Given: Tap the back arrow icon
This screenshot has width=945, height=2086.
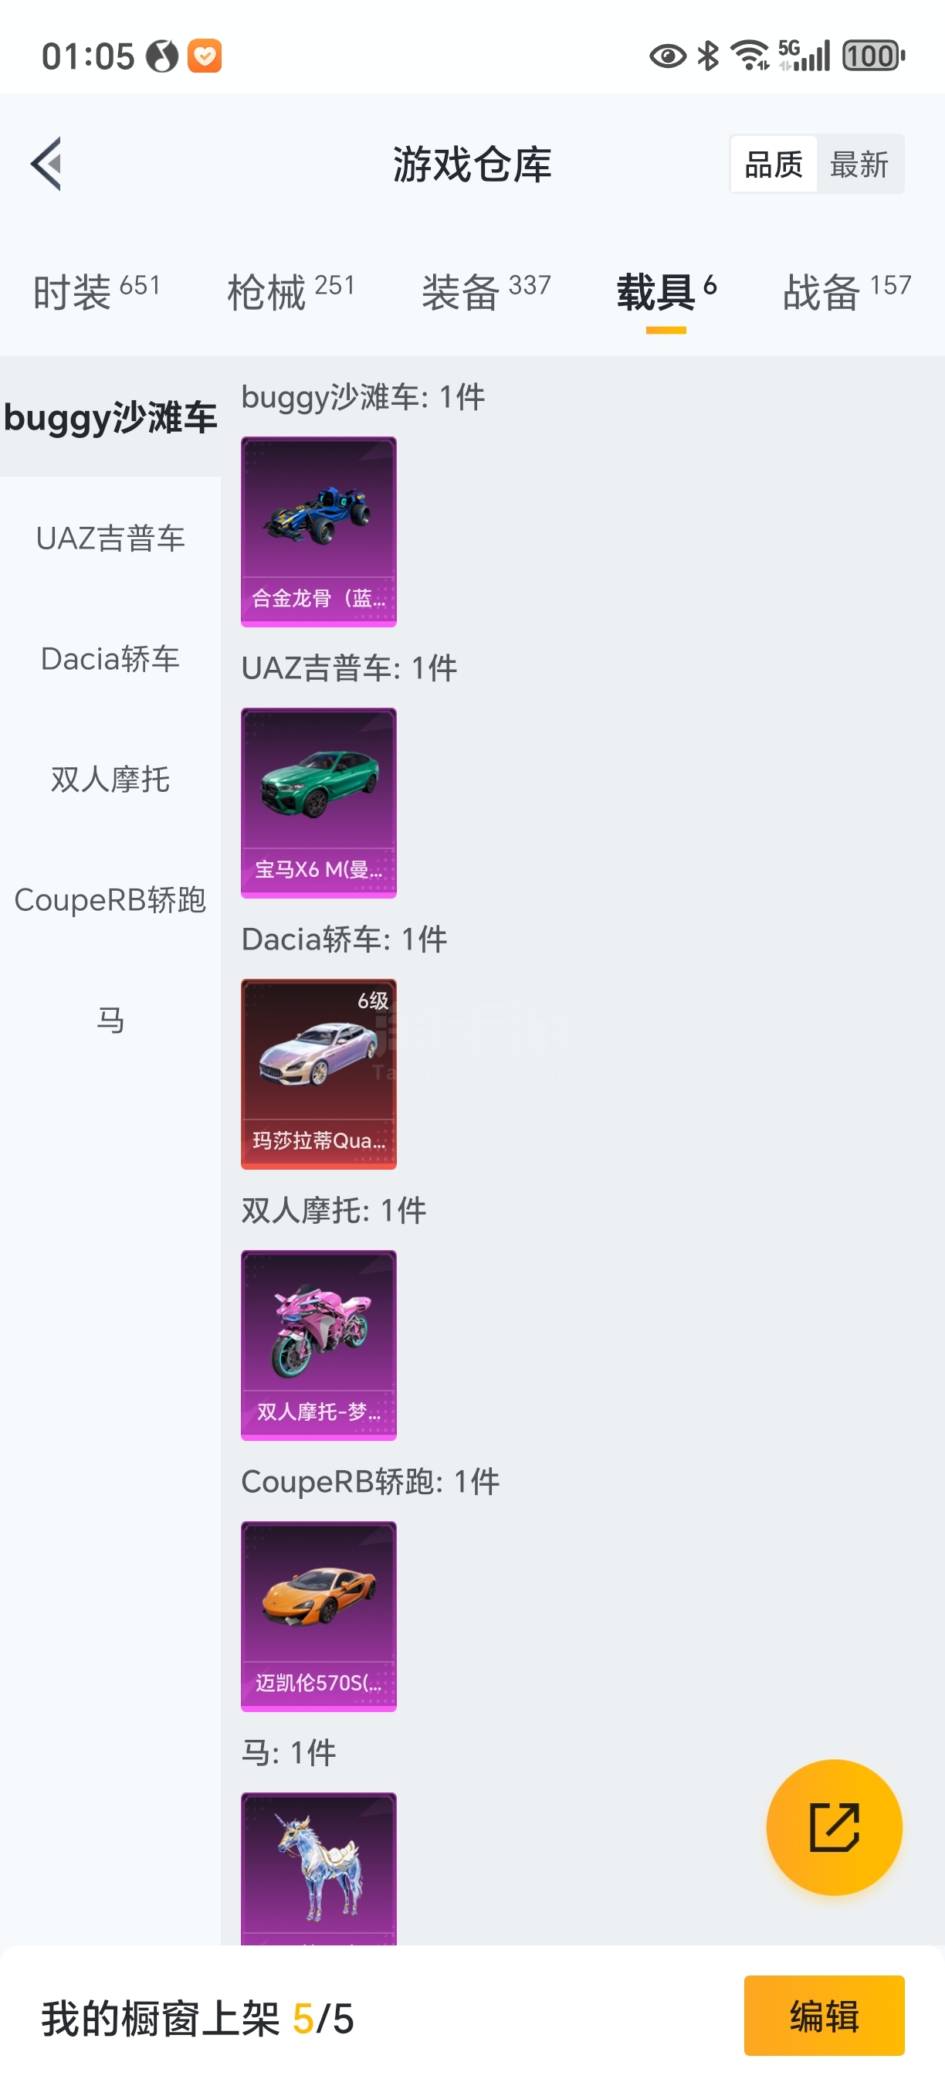Looking at the screenshot, I should [x=46, y=164].
